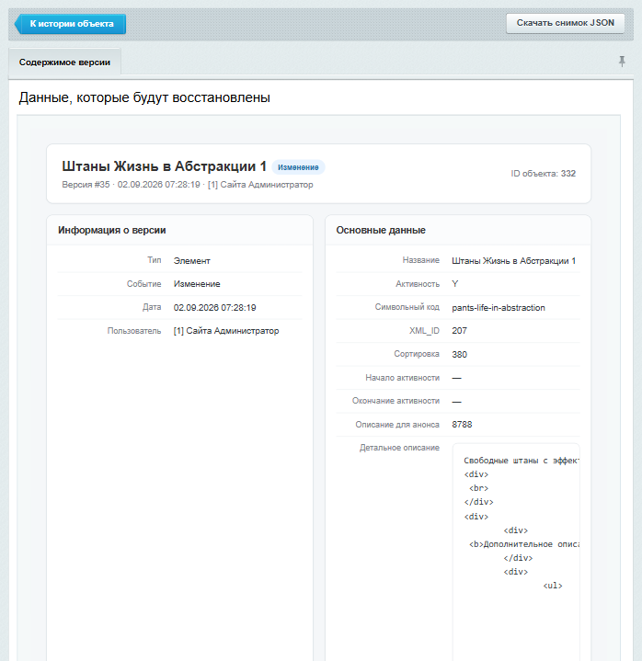Click announcement description value '8788'
This screenshot has height=661, width=642.
click(462, 425)
